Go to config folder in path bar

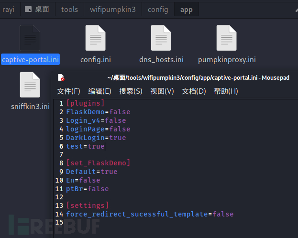158,10
